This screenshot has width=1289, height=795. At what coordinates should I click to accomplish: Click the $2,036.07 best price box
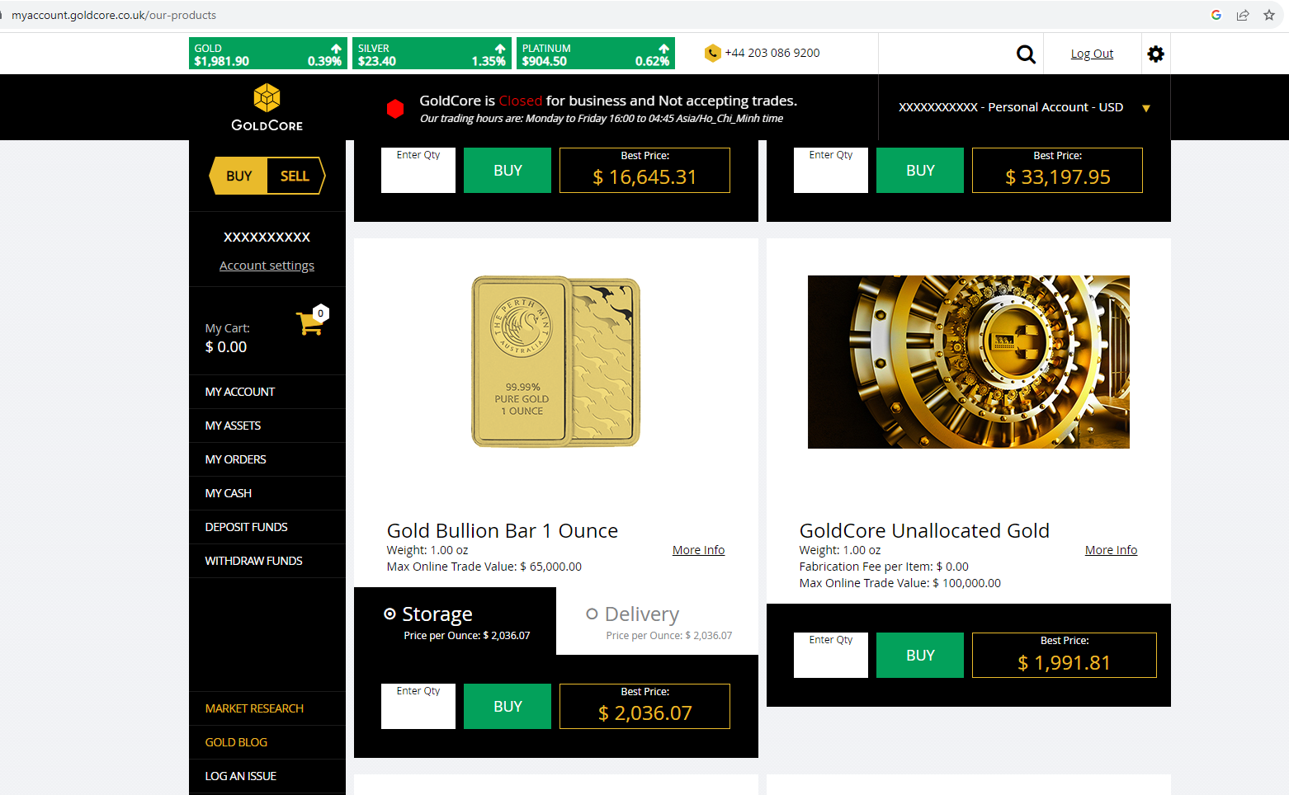[644, 707]
